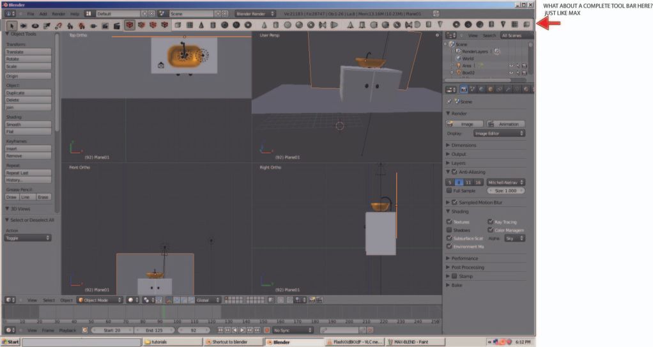Toggle the Anti-Aliasing checkbox

[x=455, y=172]
